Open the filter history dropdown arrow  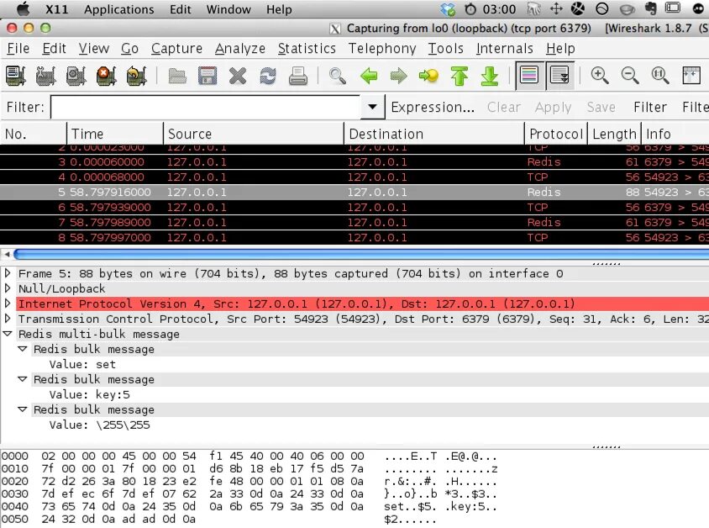tap(373, 108)
